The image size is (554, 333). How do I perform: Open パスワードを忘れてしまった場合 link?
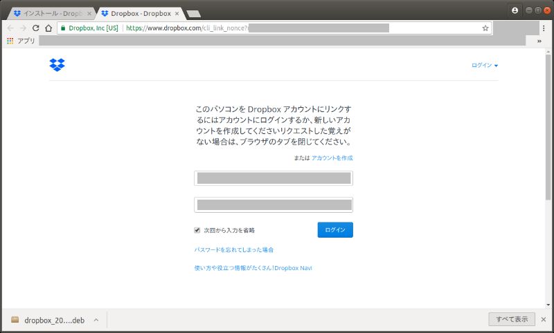coord(234,250)
